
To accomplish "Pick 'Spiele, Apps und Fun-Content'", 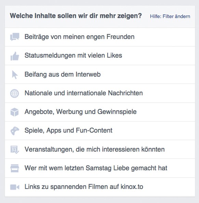I will [100, 131].
